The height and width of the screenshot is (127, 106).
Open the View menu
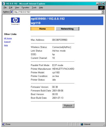[17, 7]
